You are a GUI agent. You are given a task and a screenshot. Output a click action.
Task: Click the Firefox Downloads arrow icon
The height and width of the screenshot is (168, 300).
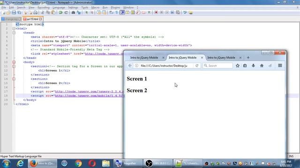coord(253,65)
